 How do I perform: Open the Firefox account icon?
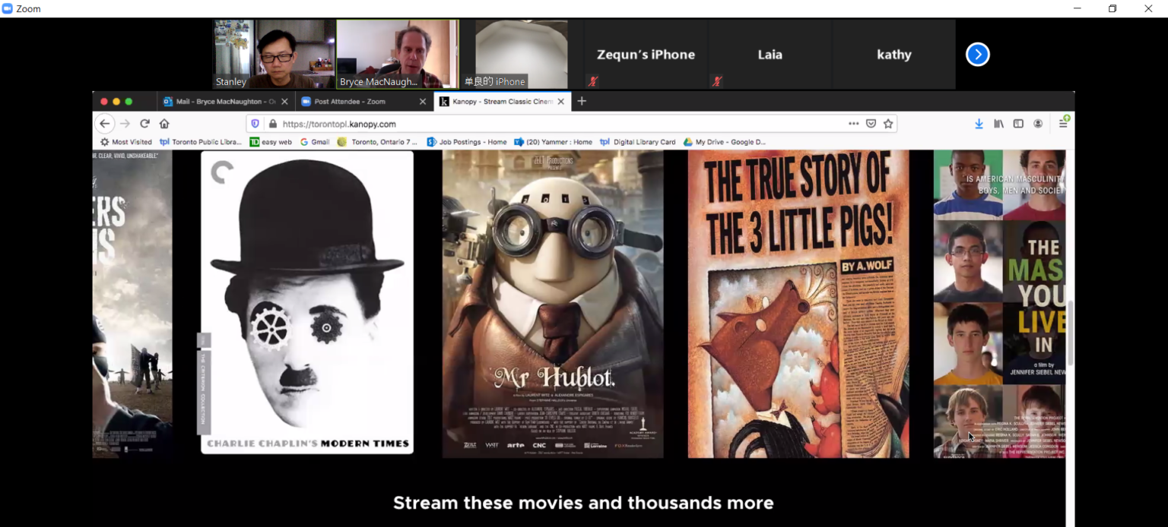tap(1038, 124)
